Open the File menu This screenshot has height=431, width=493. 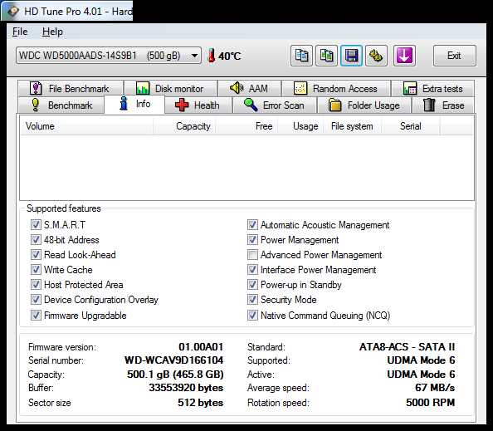pos(20,32)
